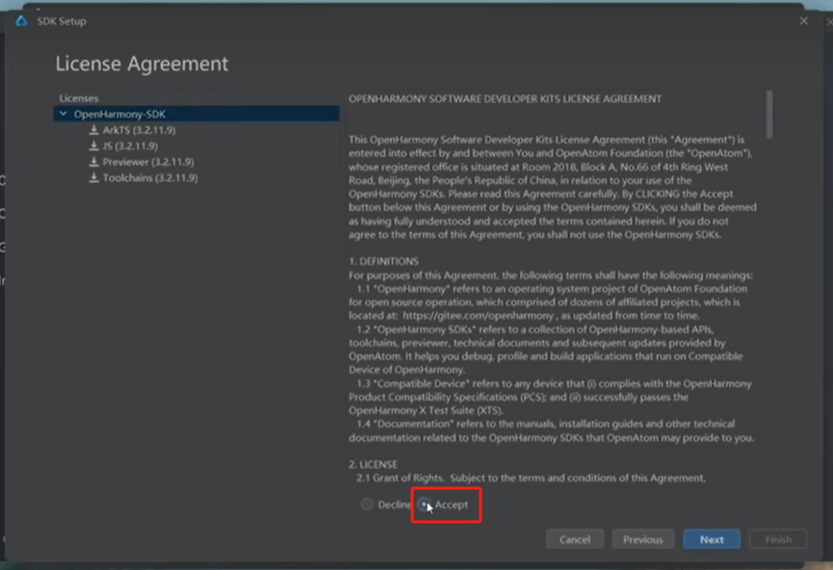Click the '1. DEFINITIONS' heading text
Screen dimensions: 833x570
click(x=383, y=261)
